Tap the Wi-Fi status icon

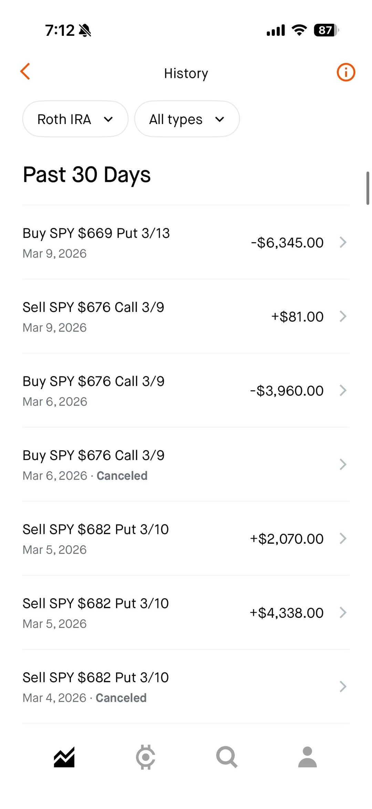[x=299, y=30]
